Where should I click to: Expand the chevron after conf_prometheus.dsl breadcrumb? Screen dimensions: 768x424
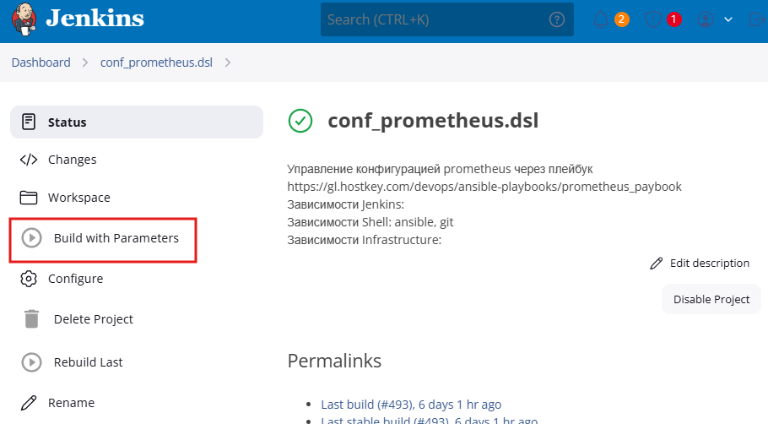pyautogui.click(x=228, y=63)
